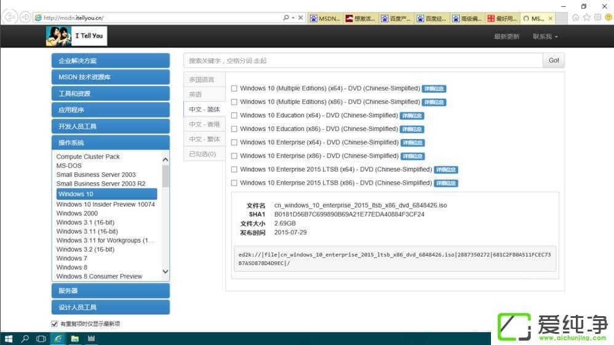Screen dimensions: 614x345
Task: Open Windows Start menu
Action: tap(9, 338)
